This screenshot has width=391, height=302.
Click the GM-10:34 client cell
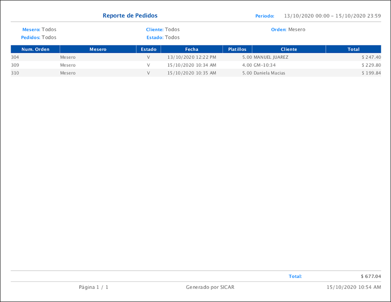click(265, 65)
